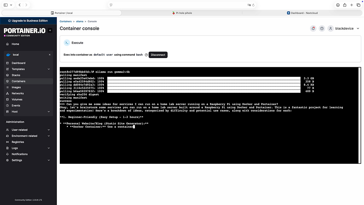
Task: Select the Events clock icon
Action: coord(7,105)
